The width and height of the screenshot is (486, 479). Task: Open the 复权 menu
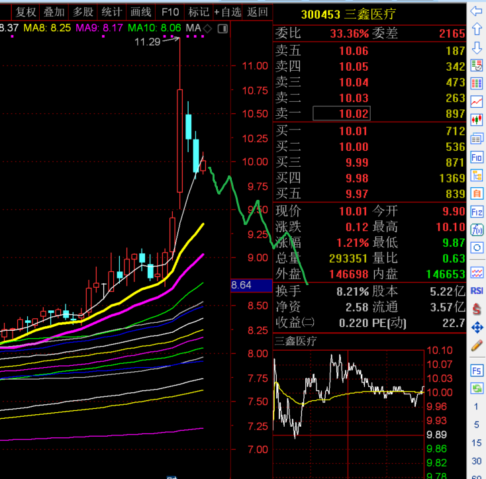(x=26, y=12)
